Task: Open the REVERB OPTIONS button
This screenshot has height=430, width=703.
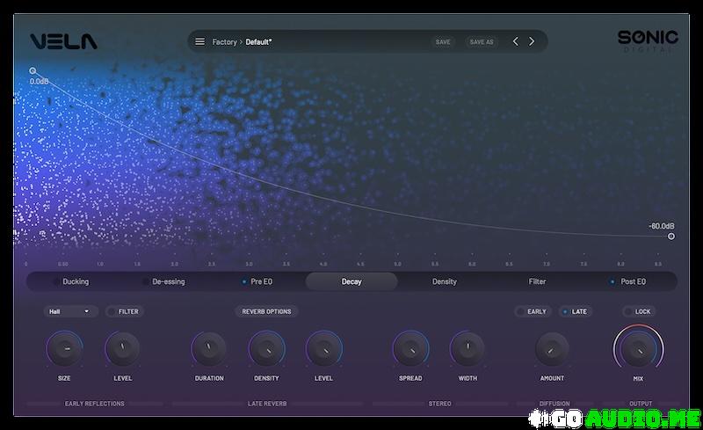Action: tap(267, 311)
